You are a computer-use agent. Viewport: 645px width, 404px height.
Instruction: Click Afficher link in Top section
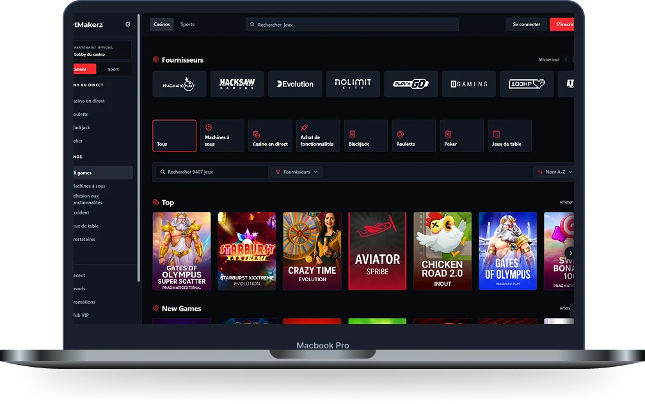pyautogui.click(x=566, y=202)
